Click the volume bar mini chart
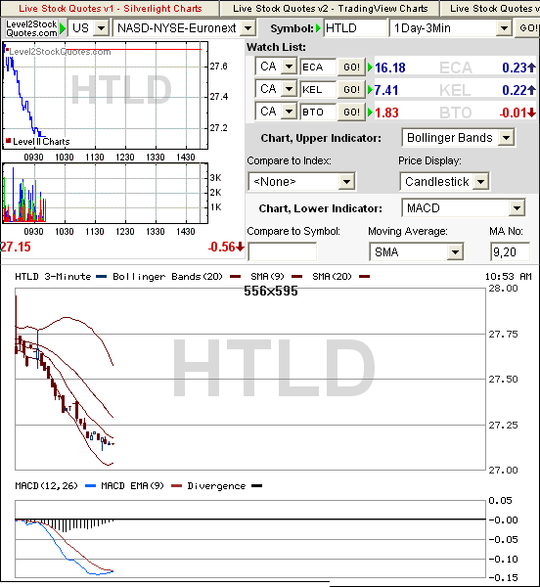This screenshot has height=587, width=540. [x=105, y=193]
